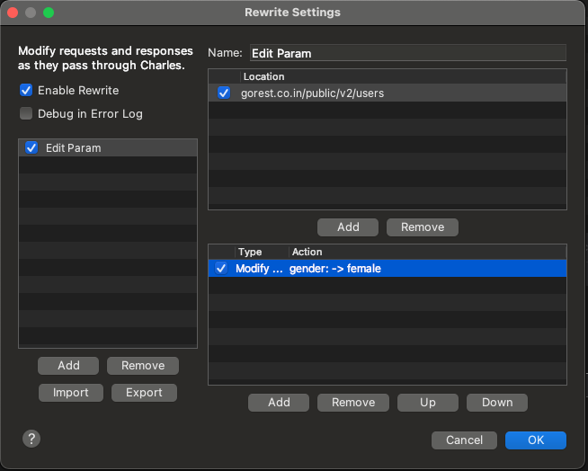Click Export button
Viewport: 588px width, 471px height.
click(x=144, y=393)
